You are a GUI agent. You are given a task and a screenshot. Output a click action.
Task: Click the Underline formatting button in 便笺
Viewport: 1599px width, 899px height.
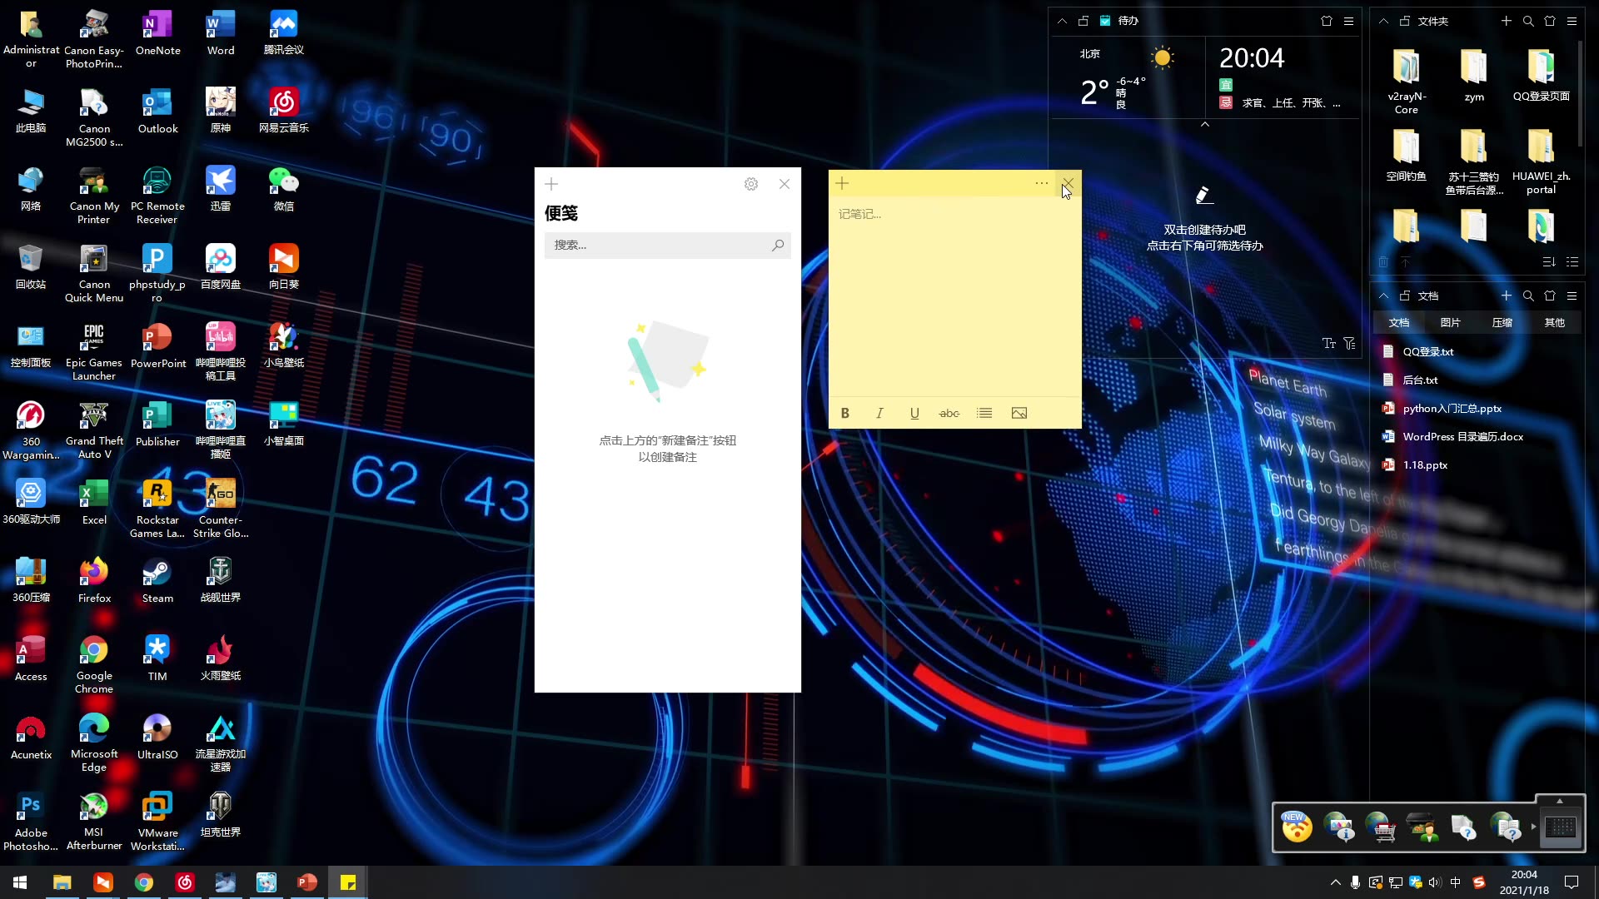tap(914, 413)
